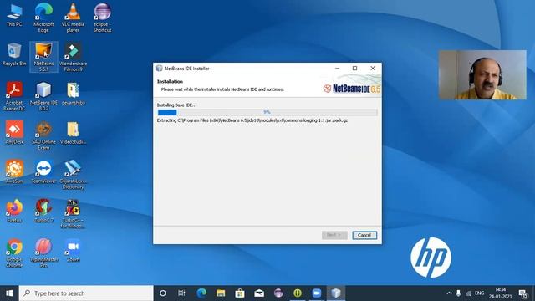Maximize the NetBeans IDE Installer window

coord(354,69)
